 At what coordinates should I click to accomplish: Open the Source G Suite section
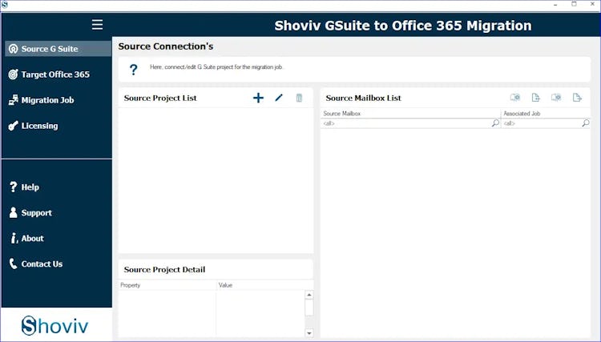[x=58, y=49]
